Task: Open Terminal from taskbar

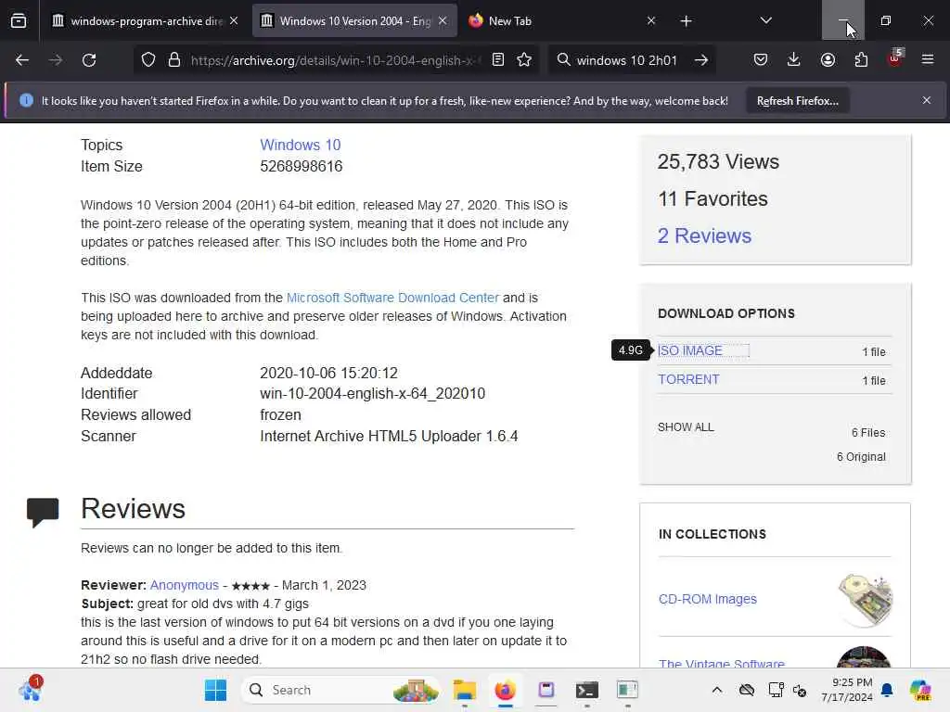Action: 586,690
